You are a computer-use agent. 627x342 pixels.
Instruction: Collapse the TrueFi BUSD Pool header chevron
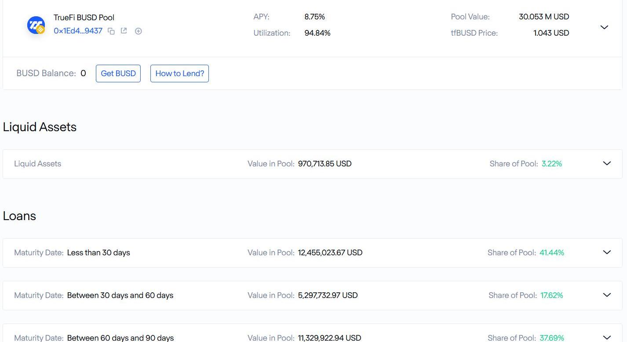[x=604, y=27]
